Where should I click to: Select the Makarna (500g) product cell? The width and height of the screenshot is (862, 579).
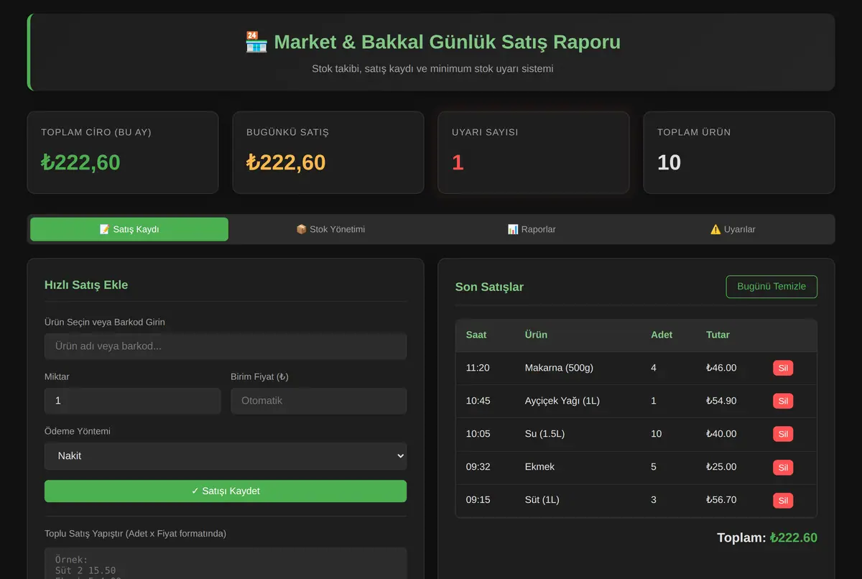click(x=559, y=368)
